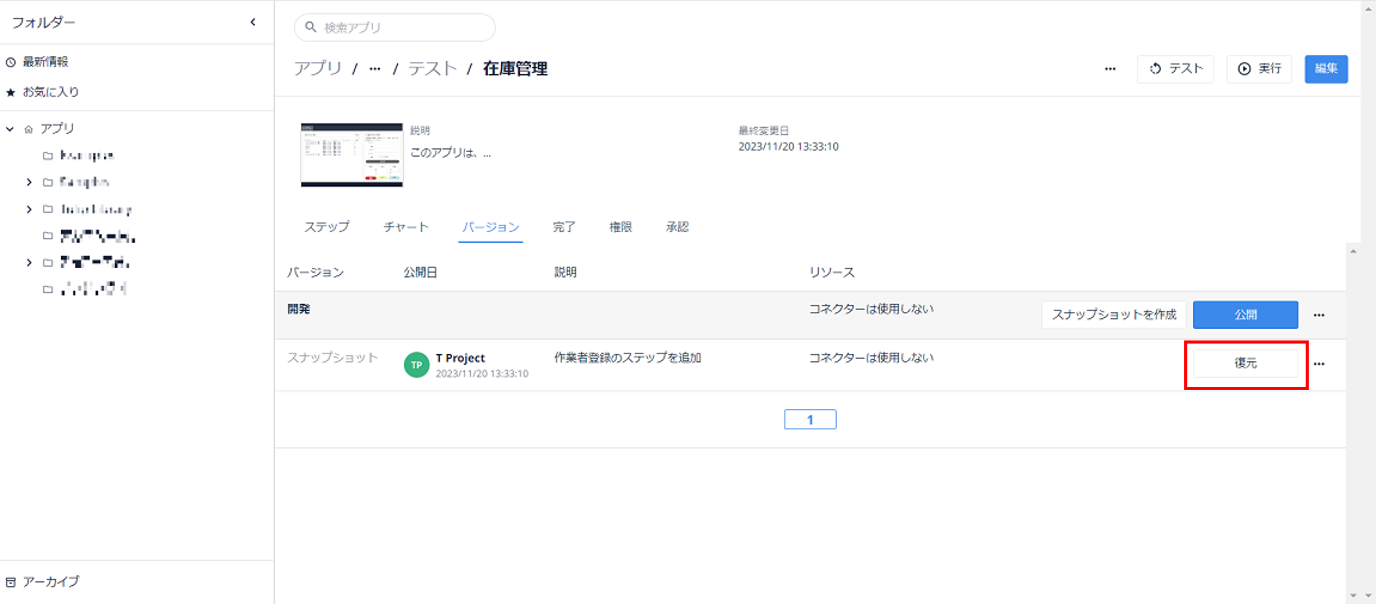This screenshot has height=604, width=1376.
Task: Click バージョン column header
Action: 315,273
